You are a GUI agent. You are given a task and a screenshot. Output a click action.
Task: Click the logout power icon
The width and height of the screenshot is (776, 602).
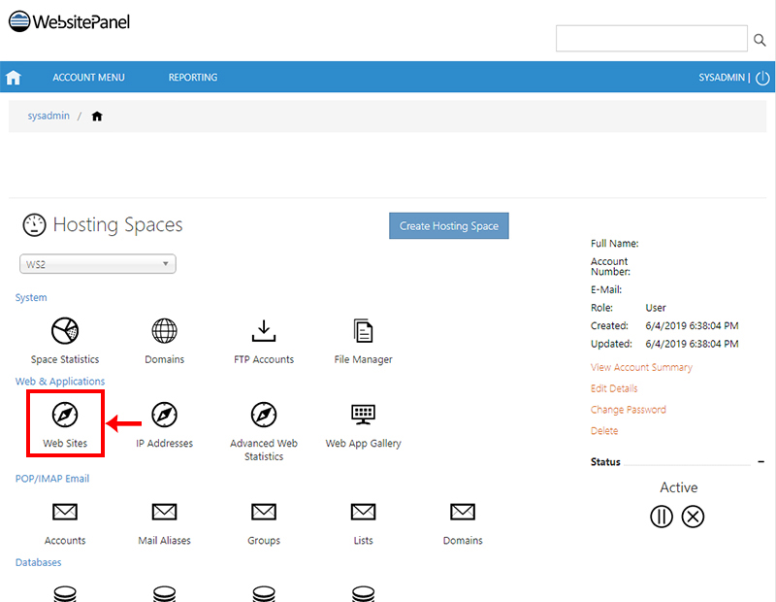pyautogui.click(x=762, y=78)
